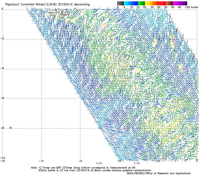Click the "10" legend tick label
This screenshot has width=199, height=175.
tap(132, 7)
